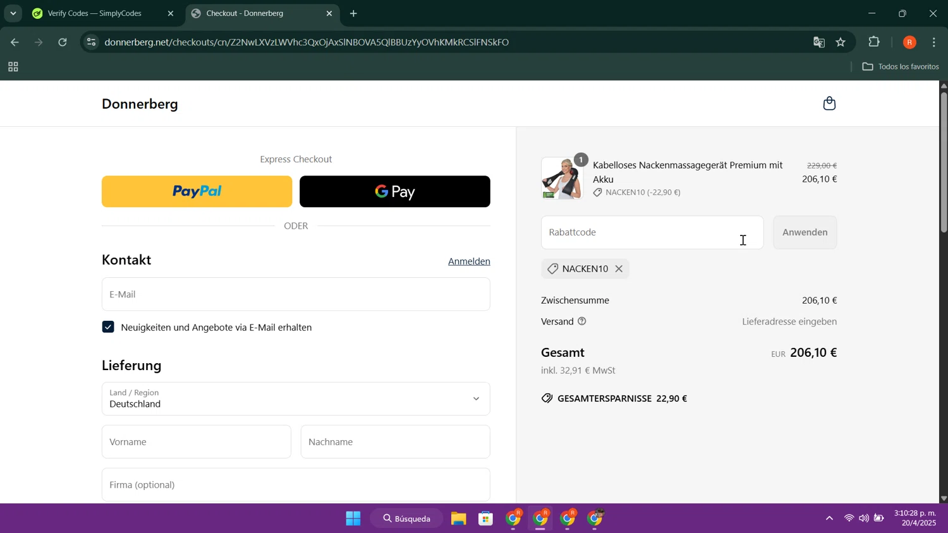Click the Nachname input field
This screenshot has height=533, width=948.
(395, 441)
